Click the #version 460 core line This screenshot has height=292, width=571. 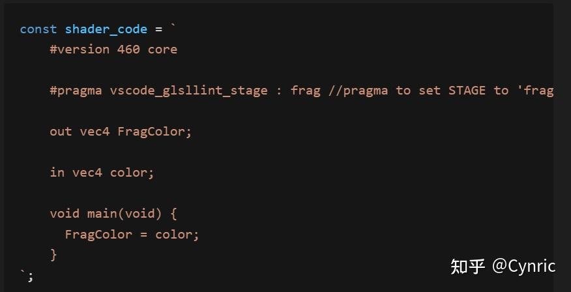point(113,50)
